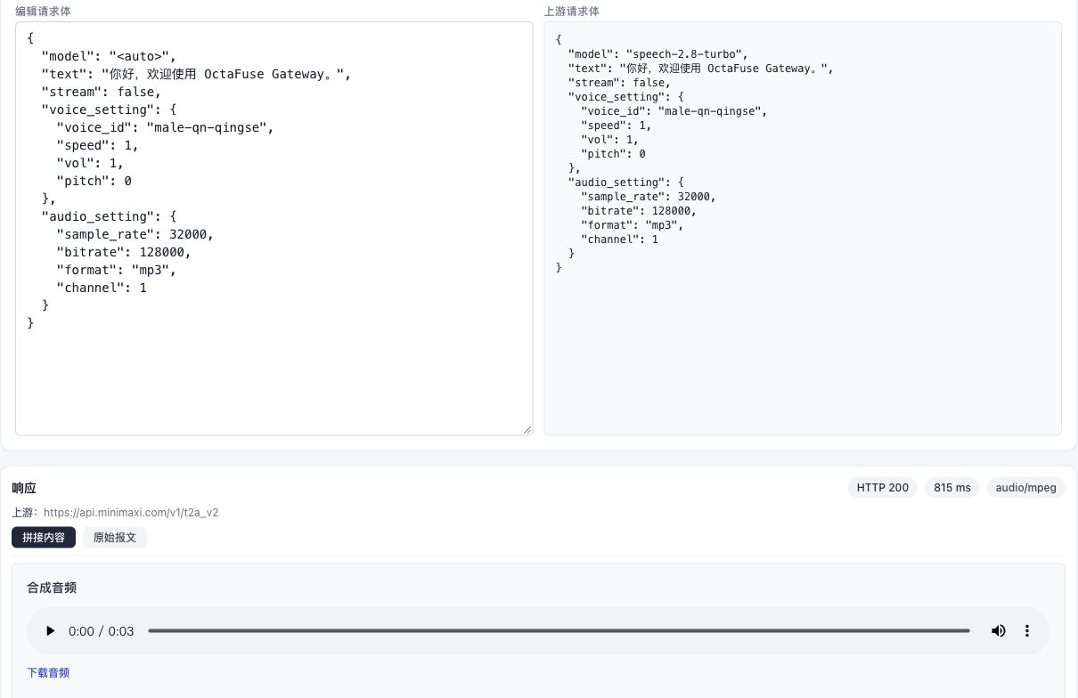Click the 0:00 / 0:03 time display
The height and width of the screenshot is (698, 1078).
click(x=102, y=631)
